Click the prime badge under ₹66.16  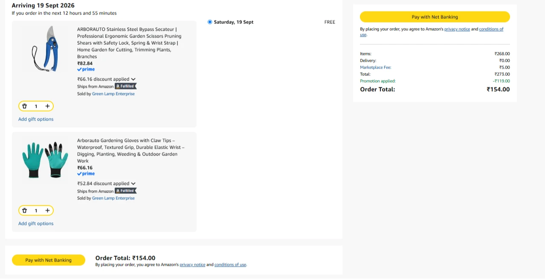(86, 174)
